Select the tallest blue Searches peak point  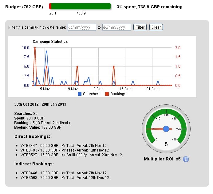[46, 51]
